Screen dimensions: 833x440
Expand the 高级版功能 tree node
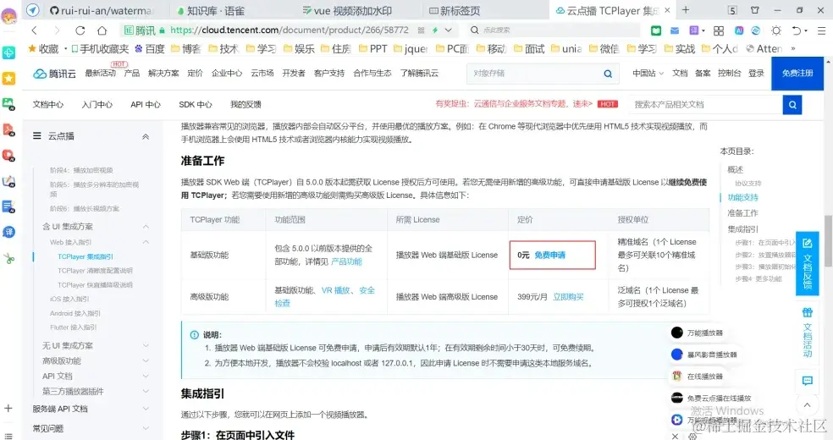click(x=146, y=361)
